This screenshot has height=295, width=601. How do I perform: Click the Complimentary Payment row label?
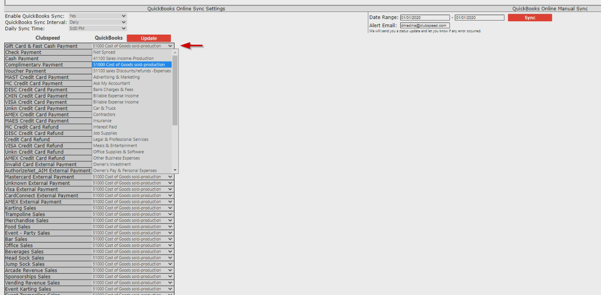click(34, 65)
